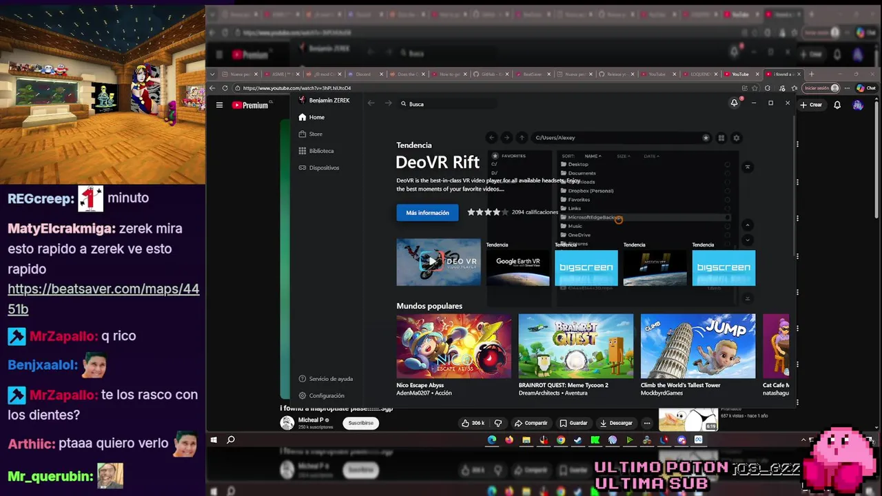Select the C:/ drive in favorites

pos(494,165)
